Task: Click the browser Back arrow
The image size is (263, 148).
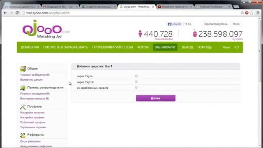Action: 5,13
